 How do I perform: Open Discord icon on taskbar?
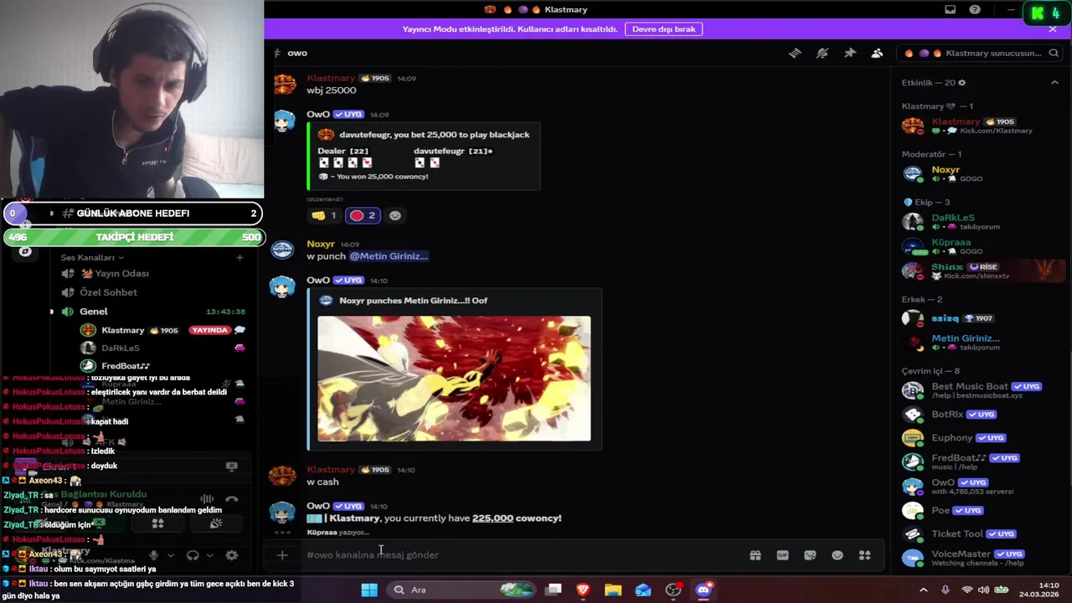(703, 590)
